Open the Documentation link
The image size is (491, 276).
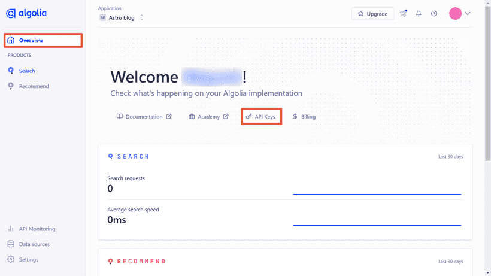(x=144, y=117)
